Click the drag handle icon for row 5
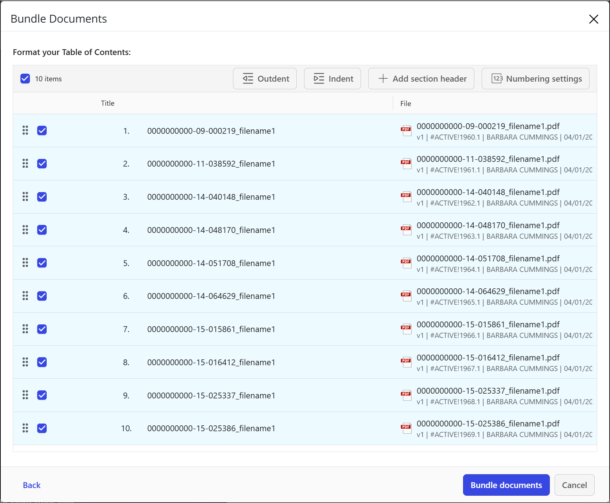The height and width of the screenshot is (503, 610). click(25, 263)
